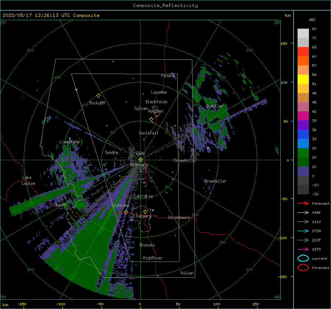Click the Drumheller city label
Viewport: 331px width, 309px height.
coord(216,181)
